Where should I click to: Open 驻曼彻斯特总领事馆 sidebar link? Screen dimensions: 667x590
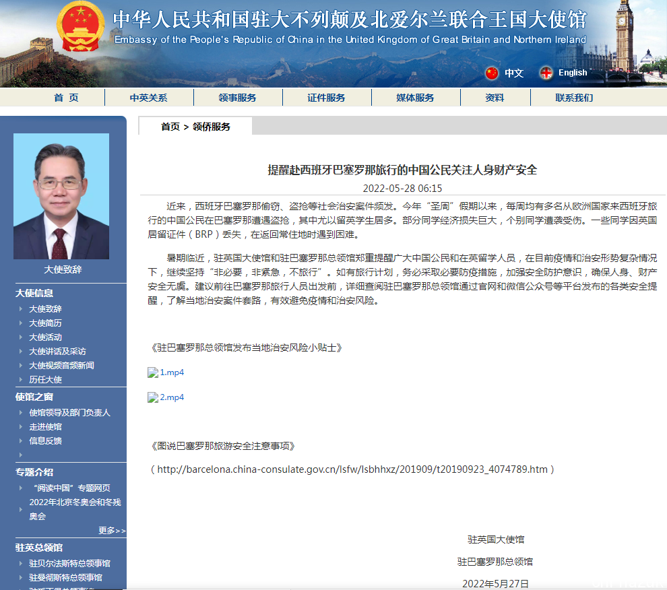(x=65, y=577)
